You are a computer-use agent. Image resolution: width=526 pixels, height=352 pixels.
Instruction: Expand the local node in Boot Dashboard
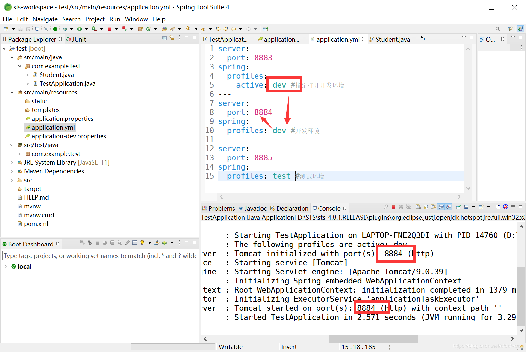(6, 266)
